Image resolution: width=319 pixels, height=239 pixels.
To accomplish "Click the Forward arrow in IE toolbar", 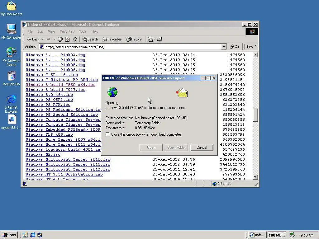I will [x=49, y=39].
